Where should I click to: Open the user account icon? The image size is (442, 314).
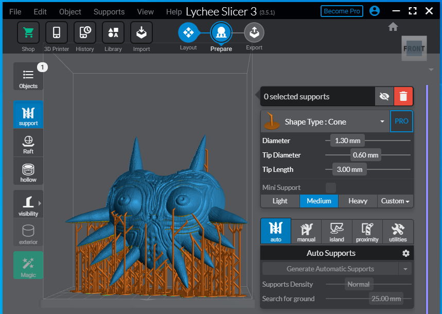(x=375, y=11)
